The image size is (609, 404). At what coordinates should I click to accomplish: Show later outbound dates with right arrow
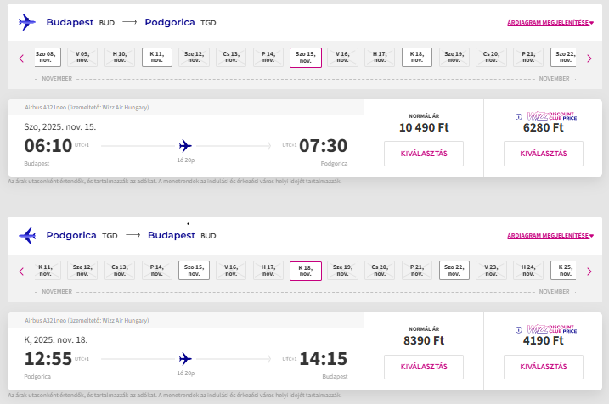click(589, 59)
